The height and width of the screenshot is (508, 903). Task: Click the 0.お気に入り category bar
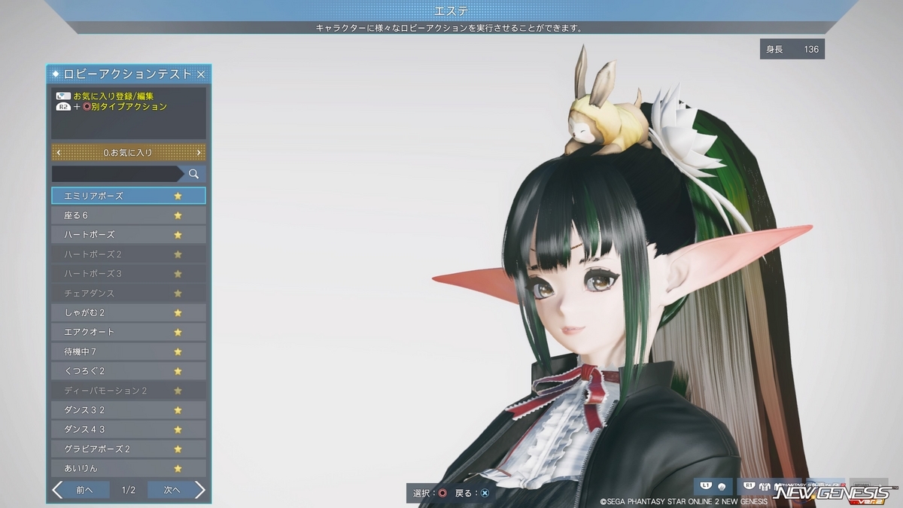pos(129,153)
